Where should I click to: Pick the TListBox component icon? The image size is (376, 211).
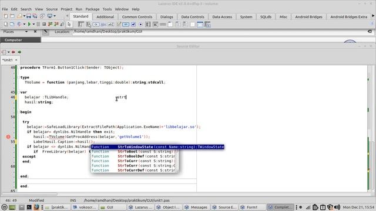tap(148, 24)
